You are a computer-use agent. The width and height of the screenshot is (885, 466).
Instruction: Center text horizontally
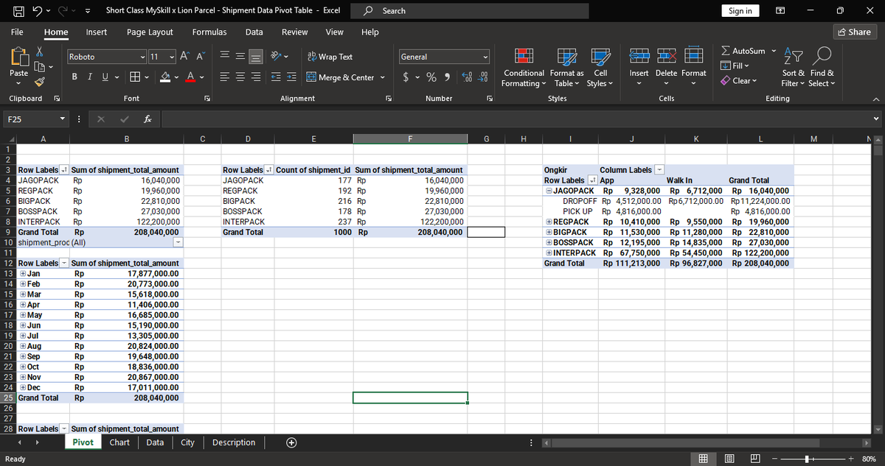click(241, 77)
